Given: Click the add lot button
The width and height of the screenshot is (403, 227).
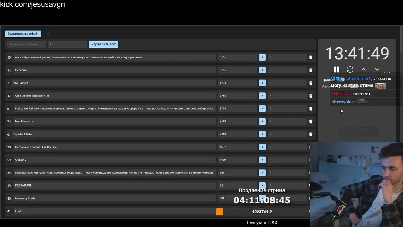Looking at the screenshot, I should [103, 44].
